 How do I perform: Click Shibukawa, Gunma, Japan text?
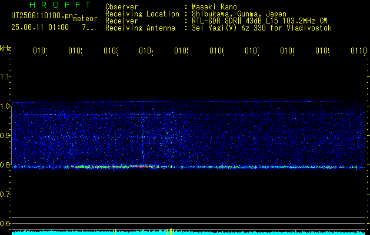click(x=239, y=14)
